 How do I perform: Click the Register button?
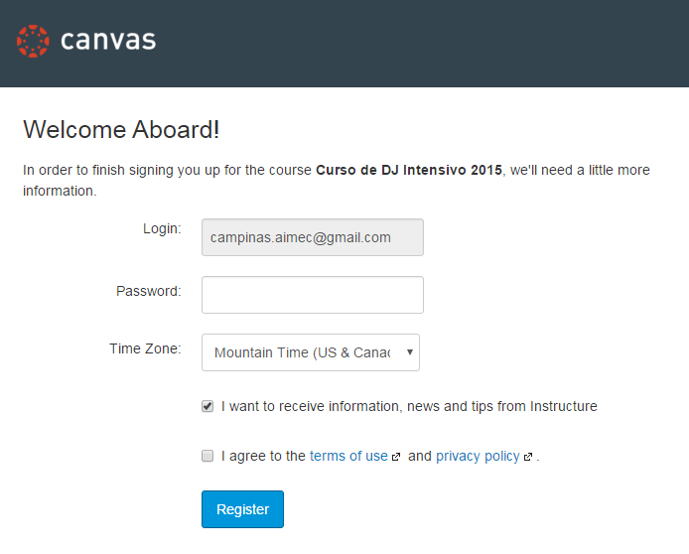[242, 509]
